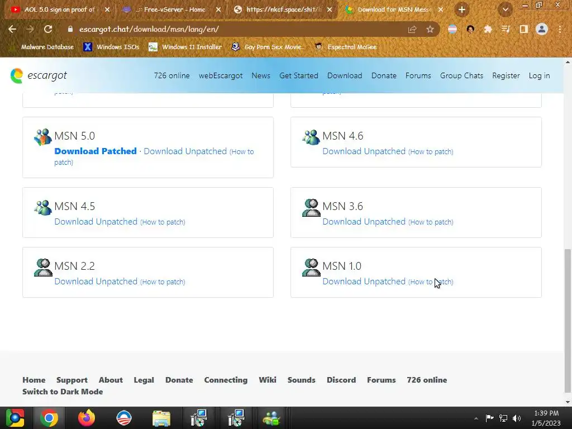This screenshot has height=429, width=572.
Task: Close the AOL 5.0 tab
Action: coord(107,10)
